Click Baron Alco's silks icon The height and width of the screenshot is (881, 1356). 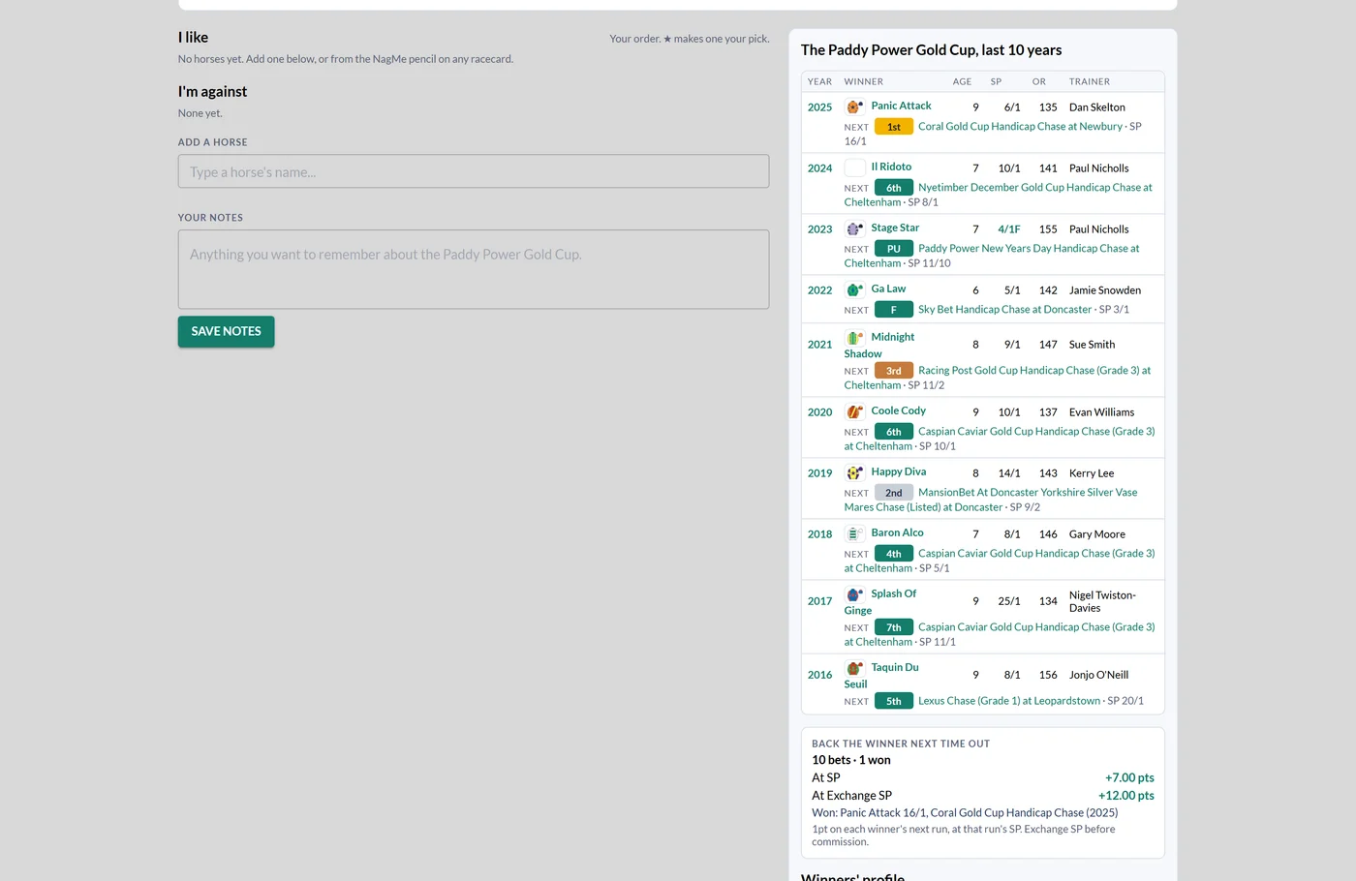854,533
